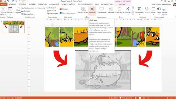Open account menu Залега Юлия Михайловна
The image size is (176, 99).
(162, 4)
